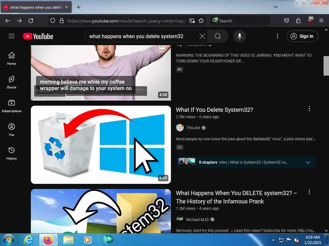View site security via the padlock icon
The height and width of the screenshot is (246, 329).
(x=61, y=21)
